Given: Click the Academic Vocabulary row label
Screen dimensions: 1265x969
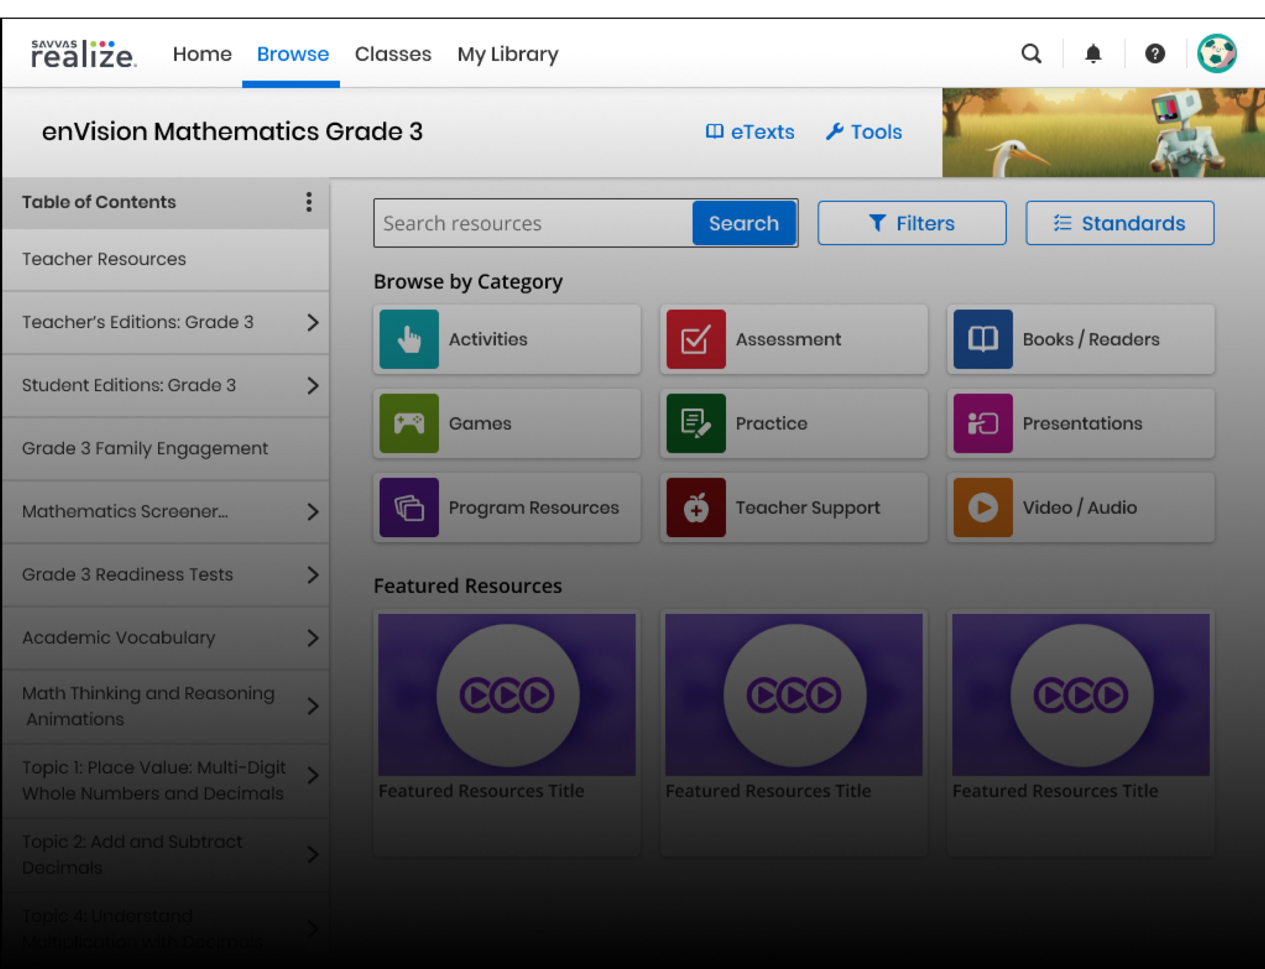Looking at the screenshot, I should (118, 638).
